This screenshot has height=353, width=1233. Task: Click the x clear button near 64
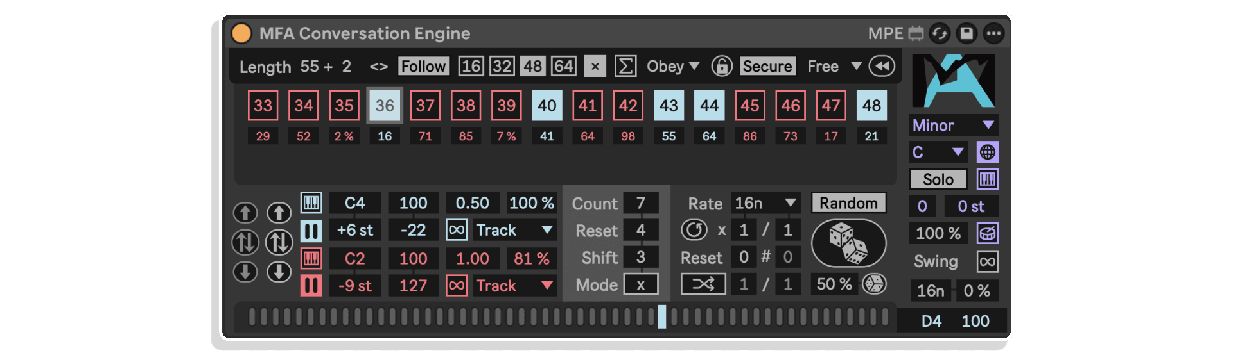tap(595, 66)
